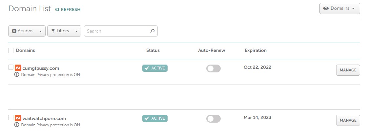Screen dimensions: 366x136
Task: Focus the domain Search field
Action: [x=117, y=31]
